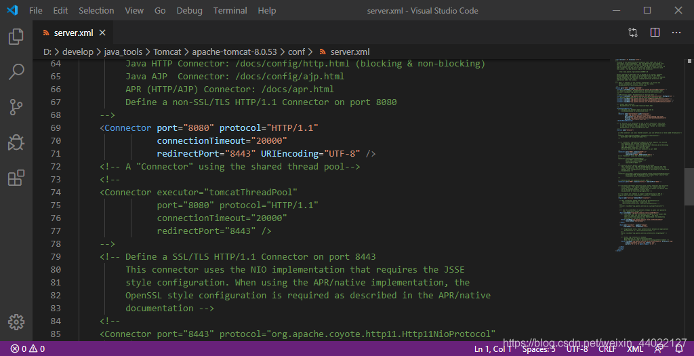
Task: Change end of line sequence CRLF
Action: [607, 349]
